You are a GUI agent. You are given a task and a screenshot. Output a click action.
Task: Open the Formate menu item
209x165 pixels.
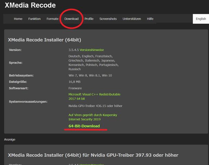click(53, 19)
